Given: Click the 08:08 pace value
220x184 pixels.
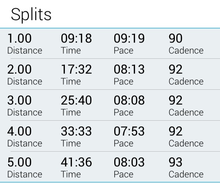Looking at the screenshot, I should 129,100.
